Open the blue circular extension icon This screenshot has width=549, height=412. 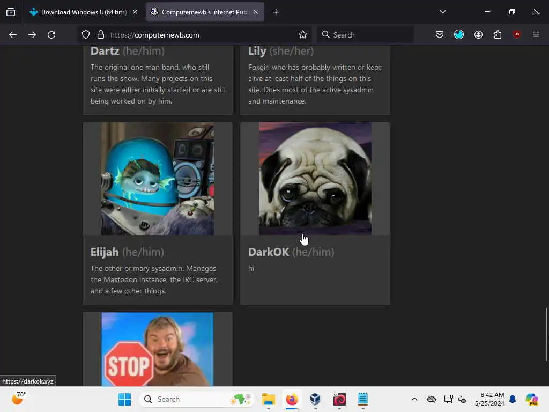point(459,35)
